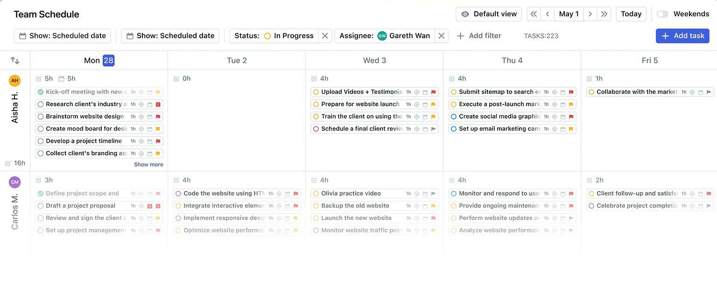
Task: Click Carlos M.'s avatar icon
Action: (14, 182)
